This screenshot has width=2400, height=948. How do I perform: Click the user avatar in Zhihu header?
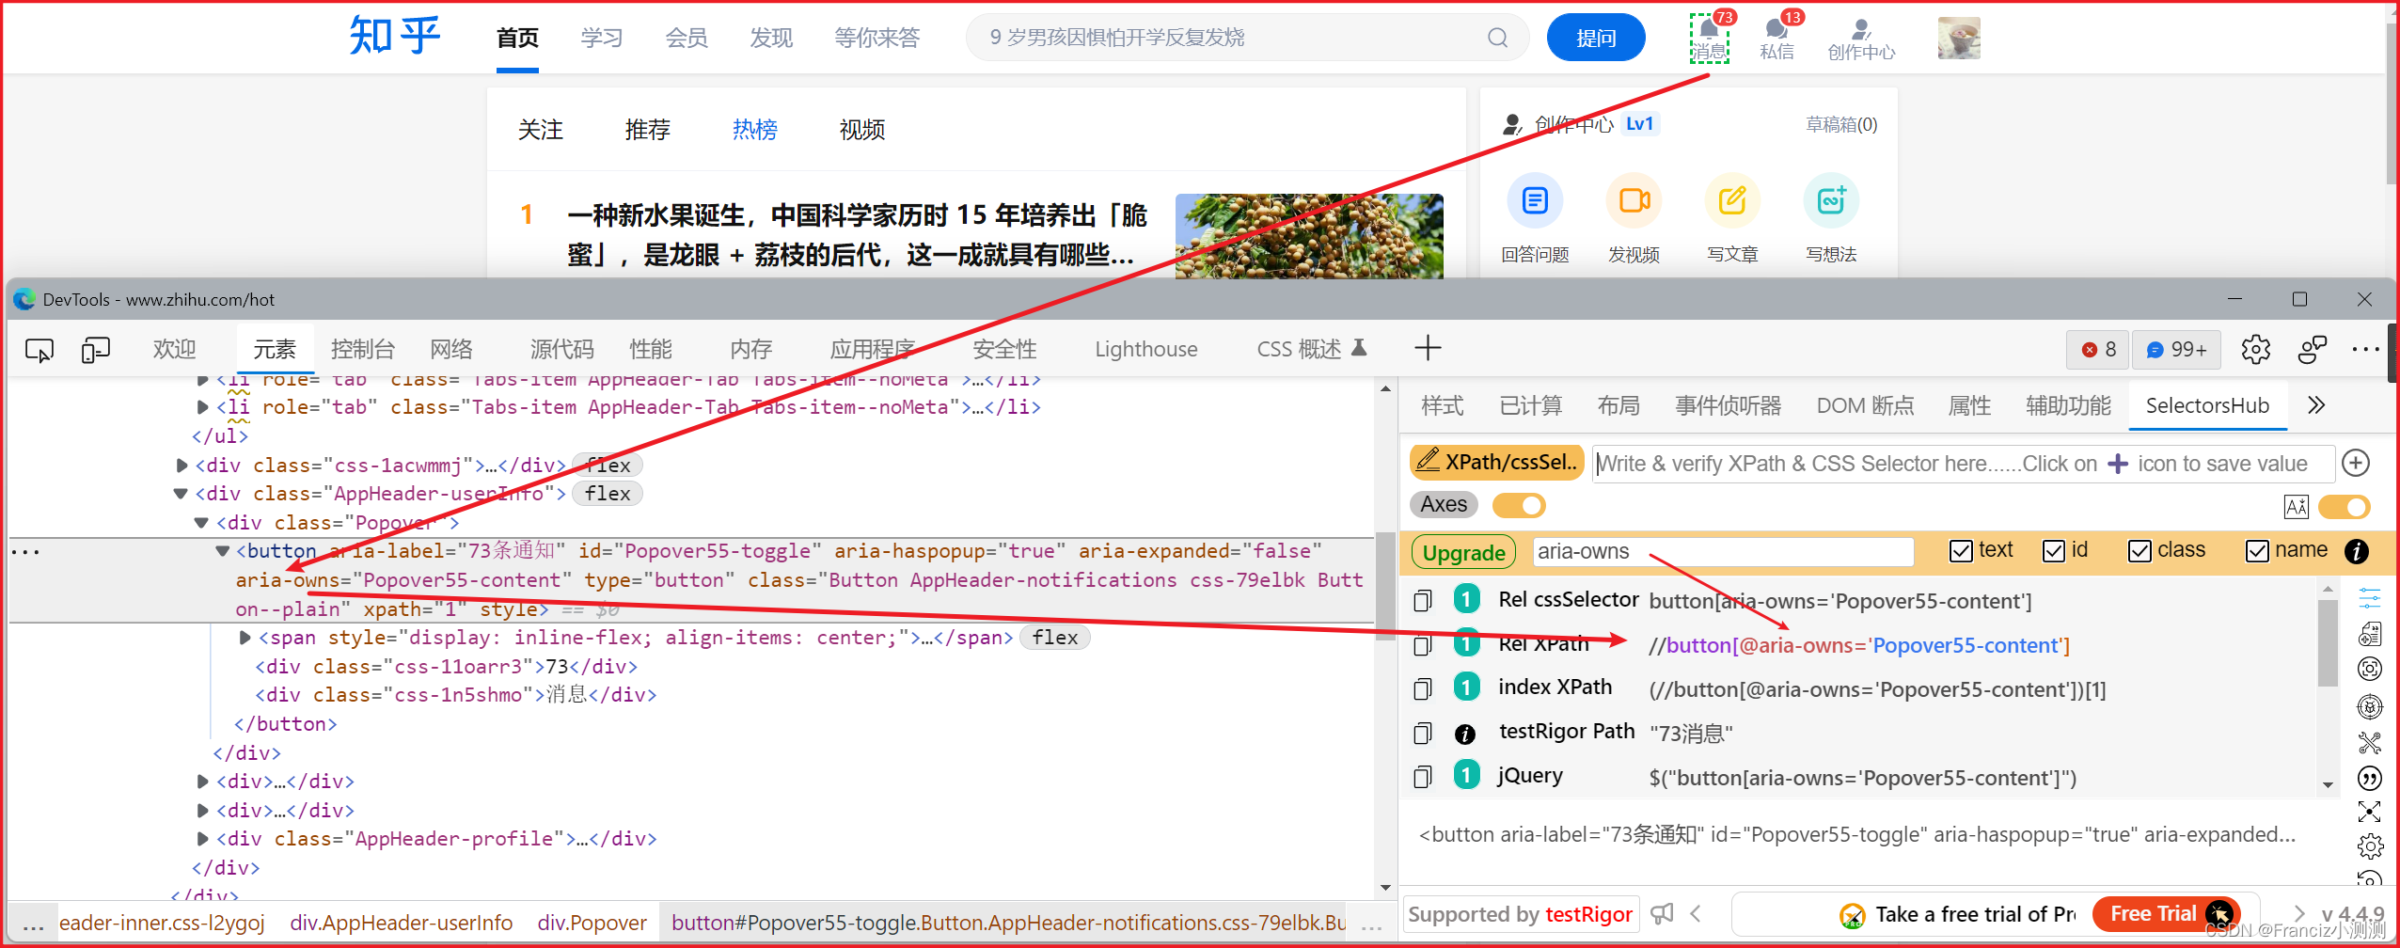coord(1959,39)
